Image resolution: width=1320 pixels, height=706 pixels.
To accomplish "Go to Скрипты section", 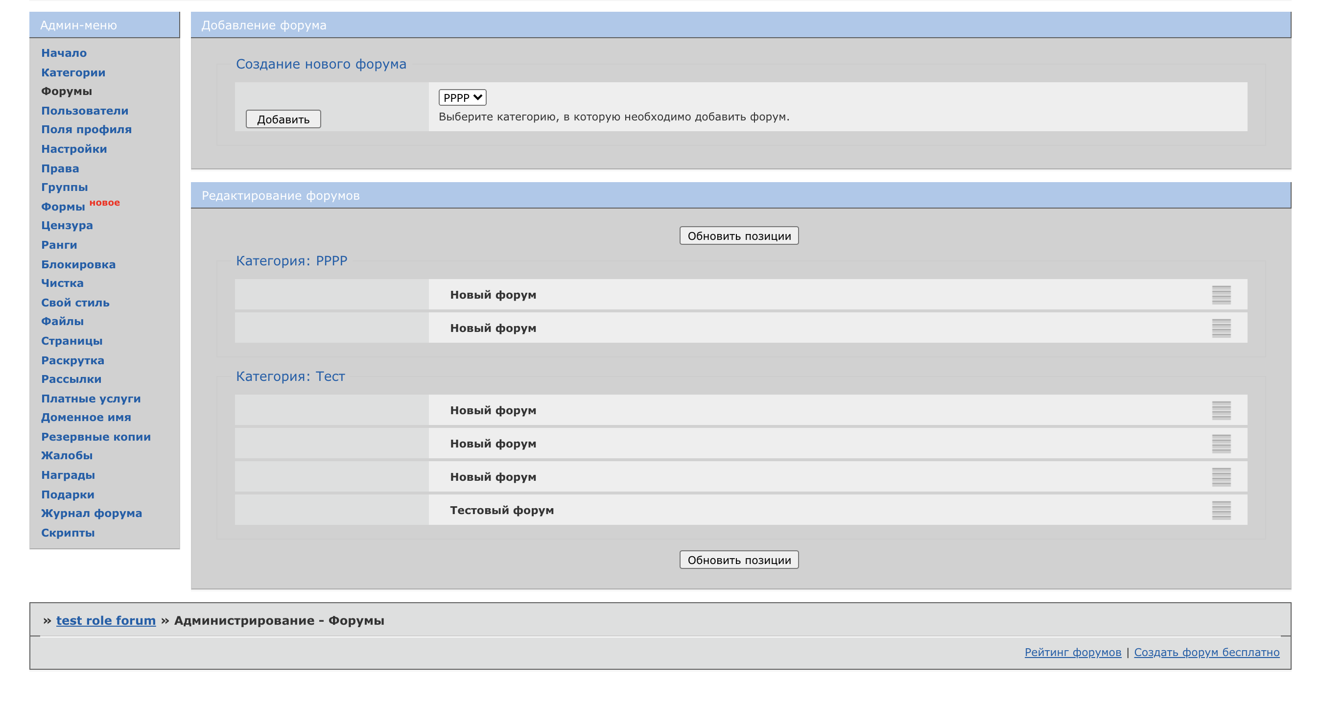I will click(x=68, y=533).
